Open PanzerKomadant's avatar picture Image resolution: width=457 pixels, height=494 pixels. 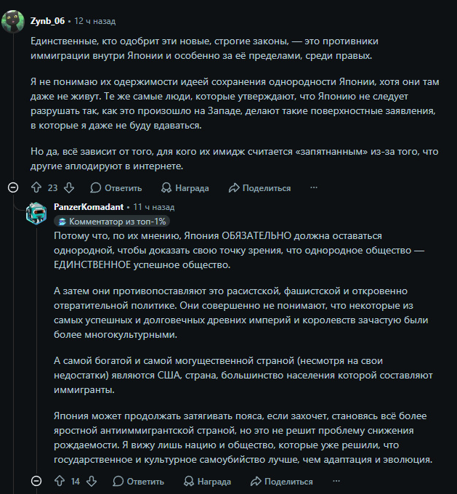pyautogui.click(x=36, y=214)
